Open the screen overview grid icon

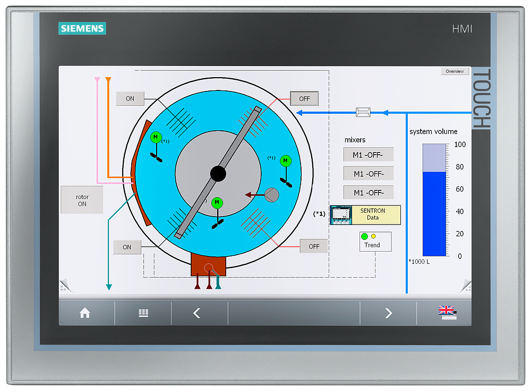tap(143, 313)
